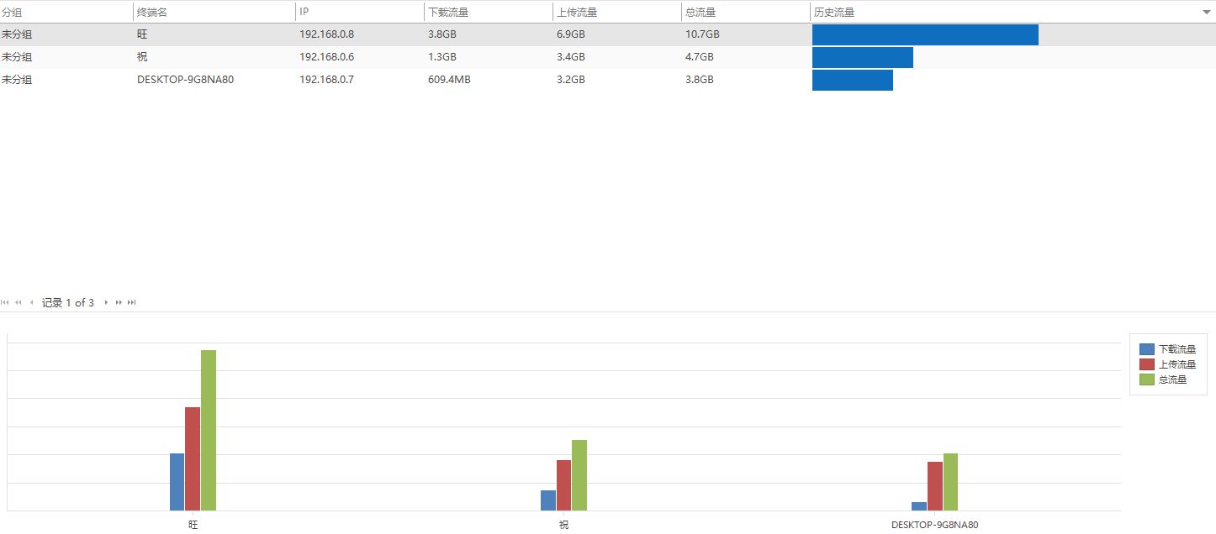
Task: Select terminal name cell 旺
Action: coord(214,34)
